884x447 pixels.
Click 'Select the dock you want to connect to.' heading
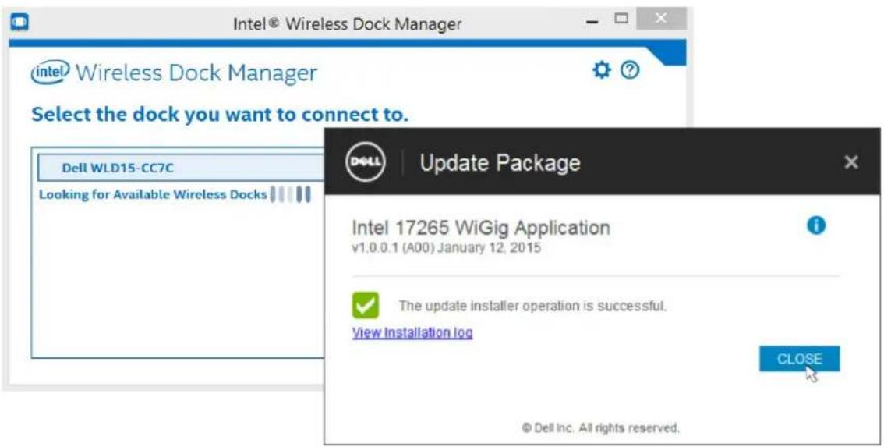pyautogui.click(x=219, y=115)
